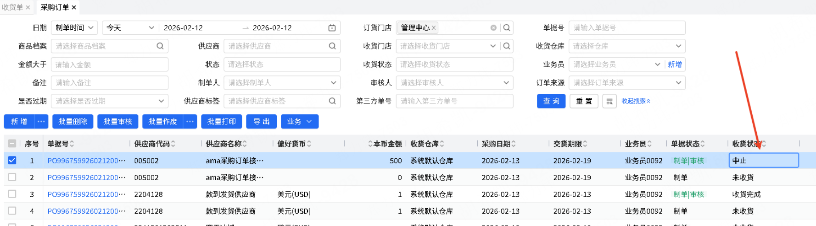Click search icon in 供应商标签 field

[332, 101]
